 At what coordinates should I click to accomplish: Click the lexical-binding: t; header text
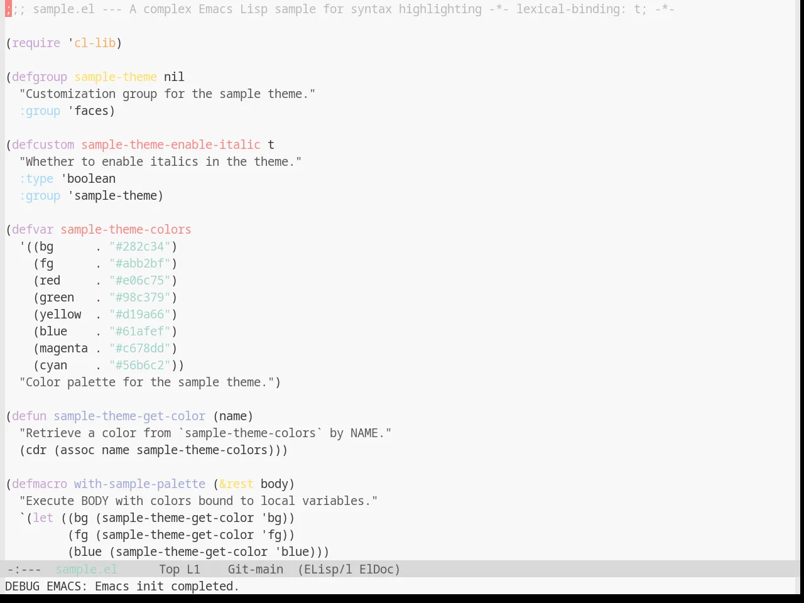[581, 9]
